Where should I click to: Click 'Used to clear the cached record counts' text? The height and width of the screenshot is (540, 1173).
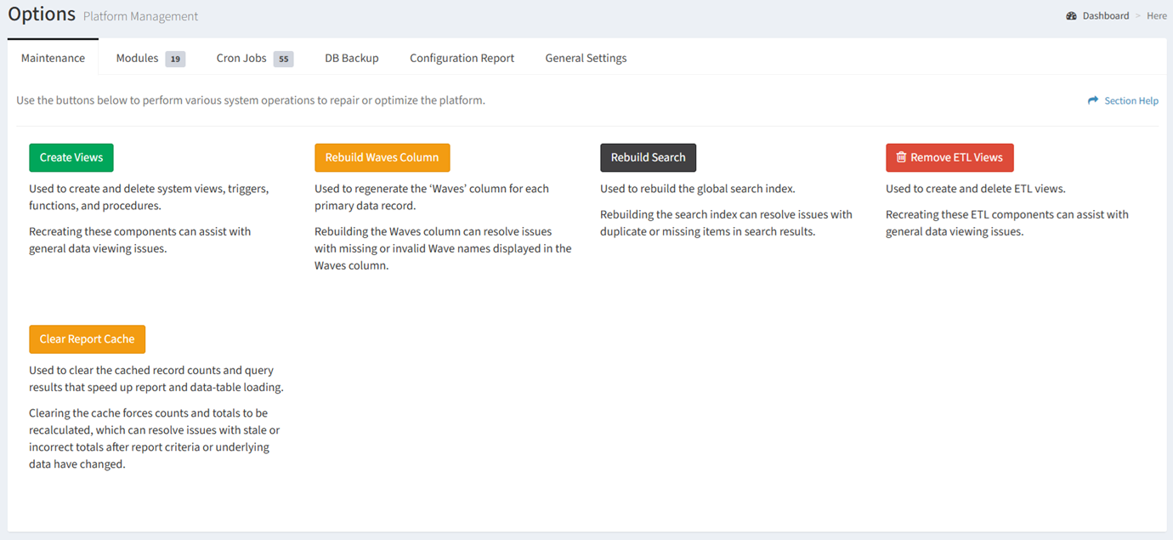156,378
